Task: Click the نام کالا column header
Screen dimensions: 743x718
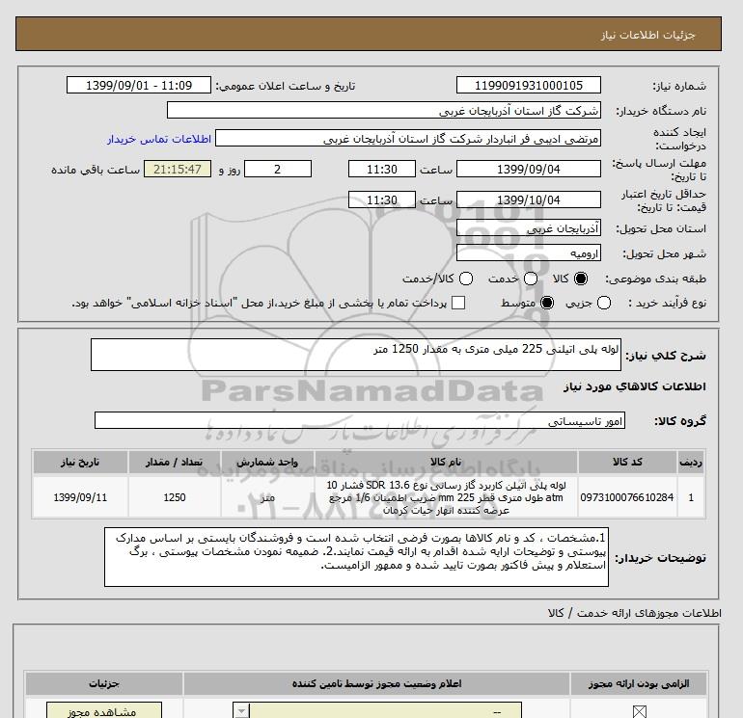Action: point(446,462)
